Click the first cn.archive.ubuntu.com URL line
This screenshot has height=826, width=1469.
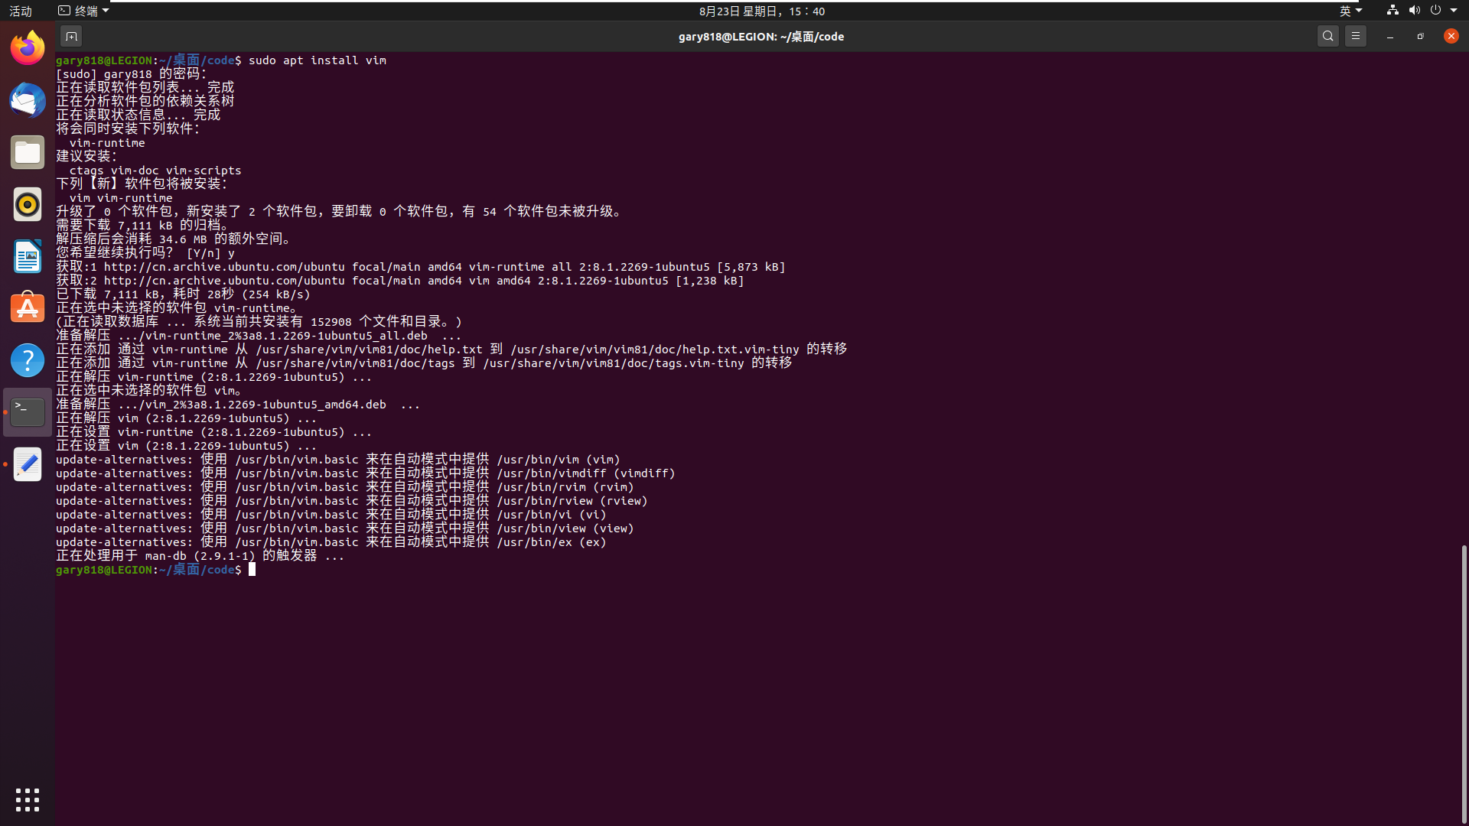pyautogui.click(x=421, y=267)
